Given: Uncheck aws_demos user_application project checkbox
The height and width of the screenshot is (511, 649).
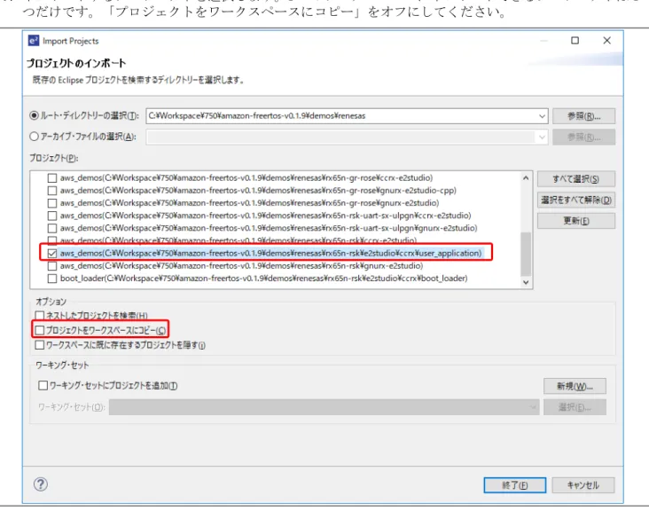Looking at the screenshot, I should [x=52, y=254].
